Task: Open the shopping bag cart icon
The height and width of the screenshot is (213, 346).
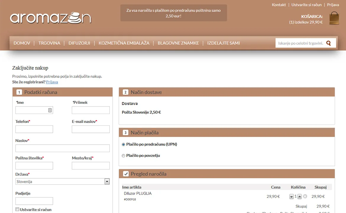Action: (334, 18)
